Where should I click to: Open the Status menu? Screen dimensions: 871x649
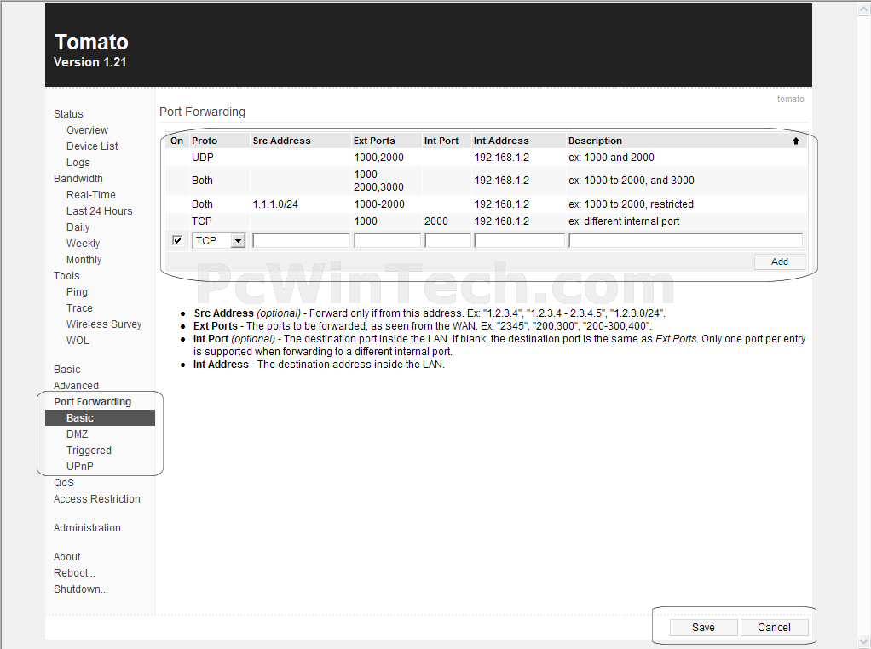point(68,114)
